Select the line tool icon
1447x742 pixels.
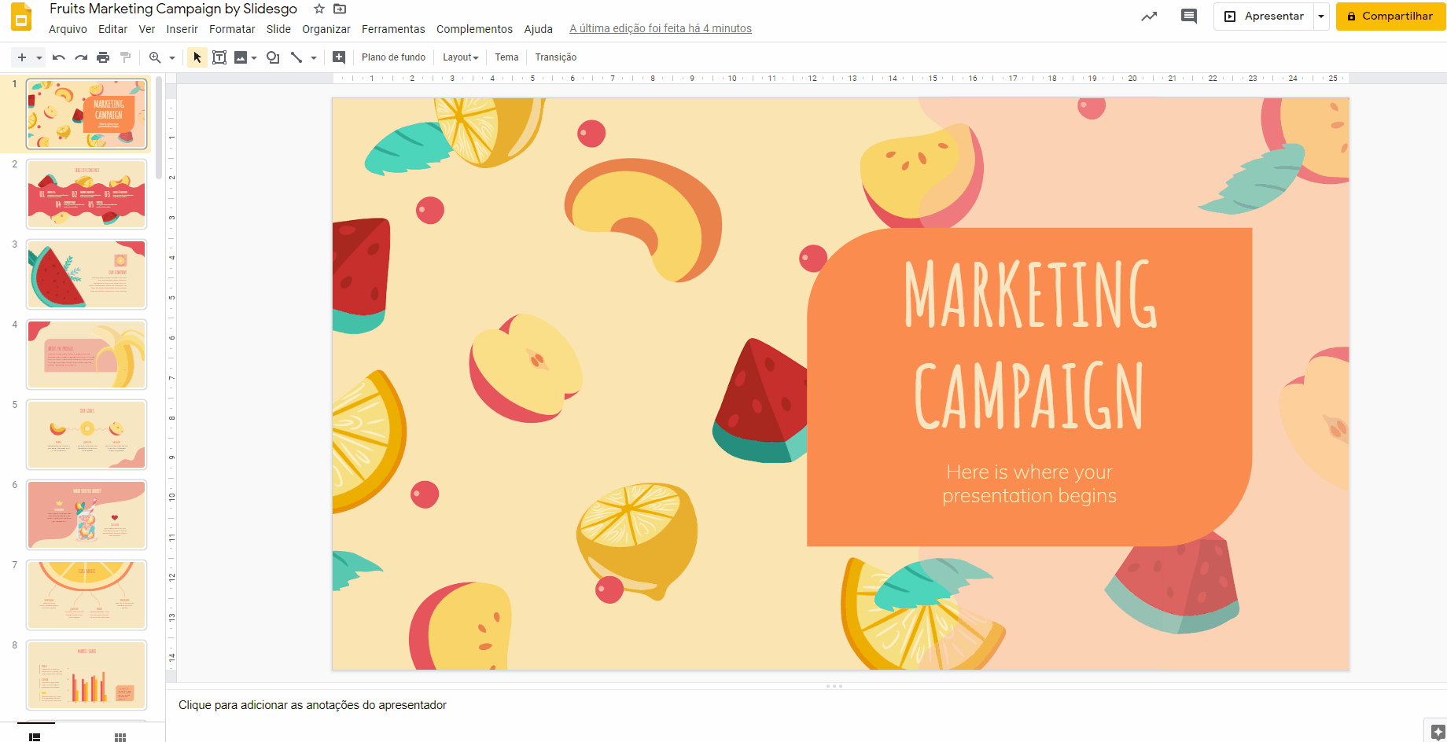click(296, 57)
